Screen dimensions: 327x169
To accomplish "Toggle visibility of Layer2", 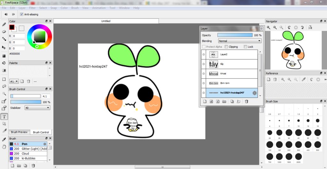I will (x=204, y=54).
